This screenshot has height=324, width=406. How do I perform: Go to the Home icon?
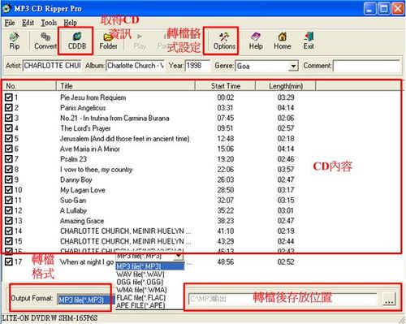point(283,41)
